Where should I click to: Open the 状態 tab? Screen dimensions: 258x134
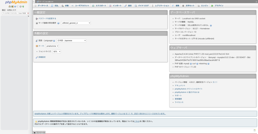pyautogui.click(x=65, y=6)
